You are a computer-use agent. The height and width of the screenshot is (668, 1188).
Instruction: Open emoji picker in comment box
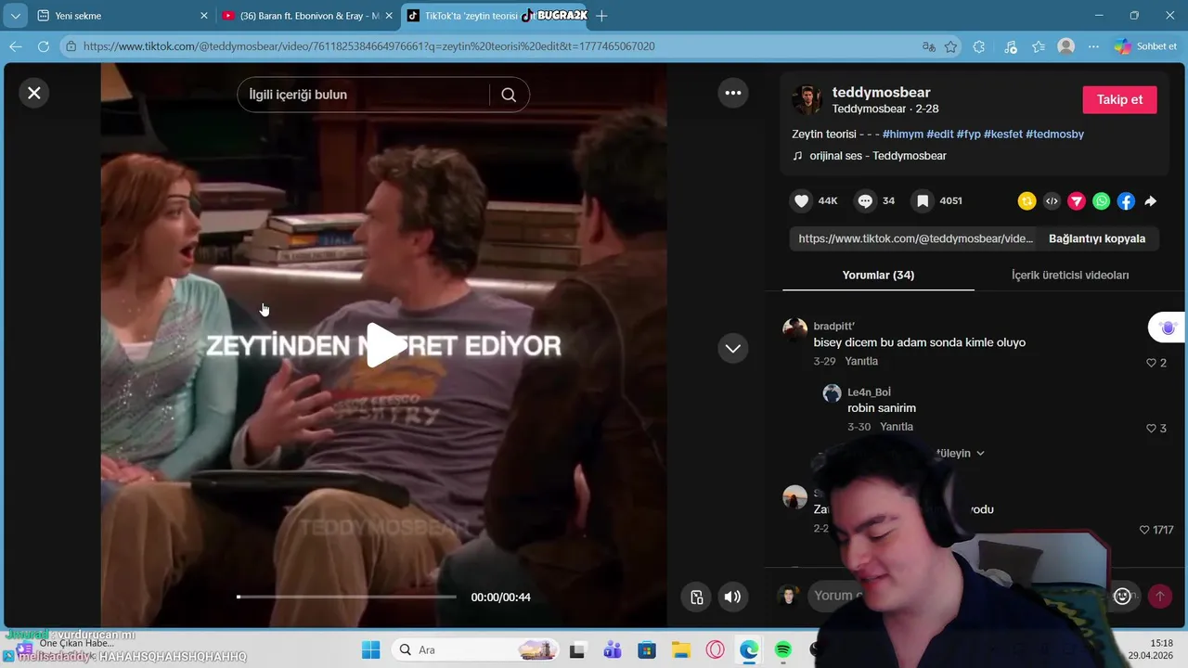click(1122, 597)
